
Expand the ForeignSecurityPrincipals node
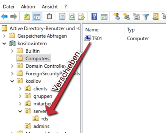tap(12, 73)
